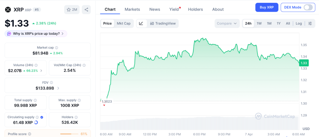The height and width of the screenshot is (137, 319).
Task: Click the circulating supply verified badge
Action: click(42, 117)
